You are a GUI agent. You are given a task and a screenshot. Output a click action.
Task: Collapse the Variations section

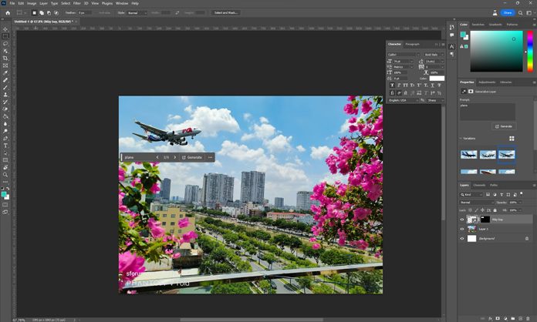pyautogui.click(x=461, y=139)
